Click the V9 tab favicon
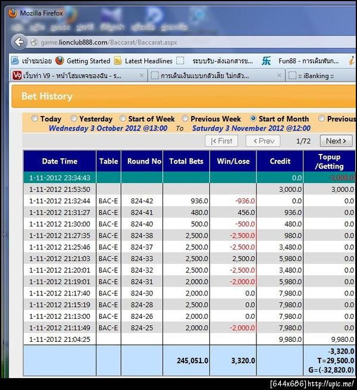The width and height of the screenshot is (357, 390). [17, 76]
